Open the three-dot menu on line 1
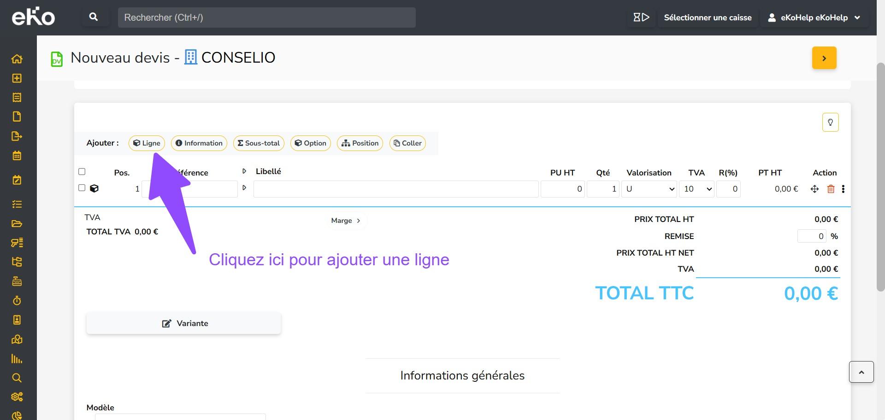This screenshot has height=420, width=885. (x=843, y=189)
